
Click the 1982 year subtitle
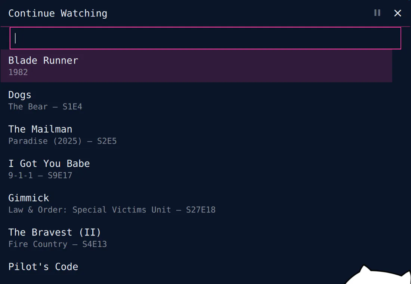tap(18, 72)
